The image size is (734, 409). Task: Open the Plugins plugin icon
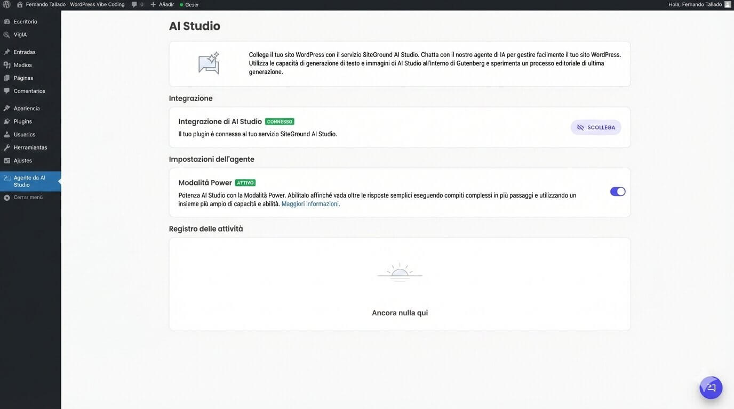tap(7, 121)
